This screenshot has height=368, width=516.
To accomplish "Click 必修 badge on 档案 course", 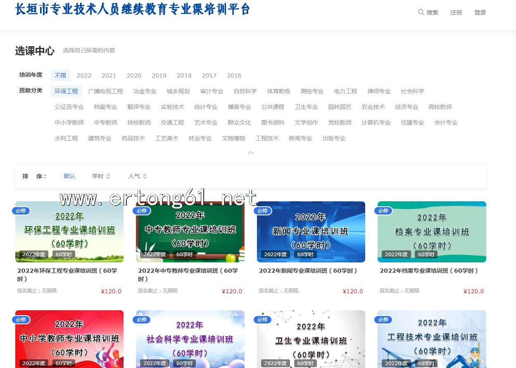I will [x=383, y=211].
